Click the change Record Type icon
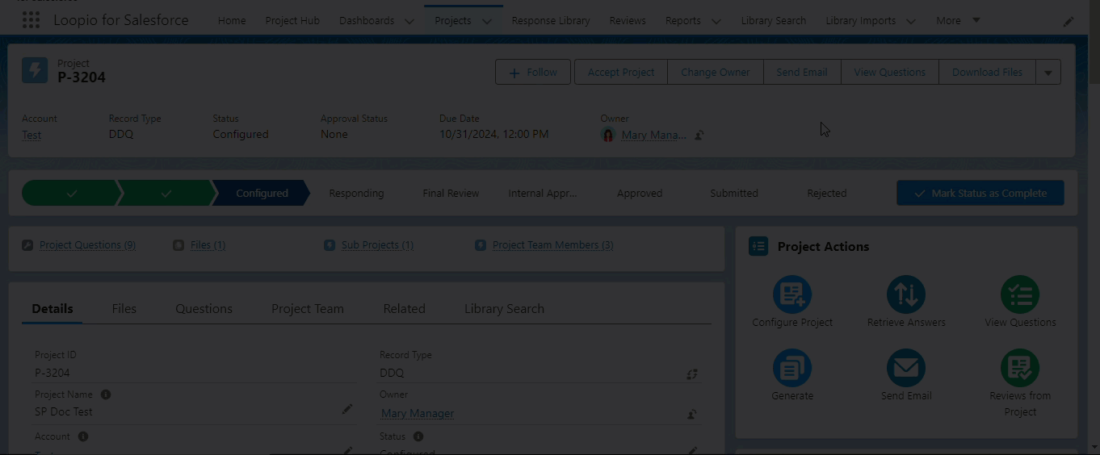 tap(692, 374)
